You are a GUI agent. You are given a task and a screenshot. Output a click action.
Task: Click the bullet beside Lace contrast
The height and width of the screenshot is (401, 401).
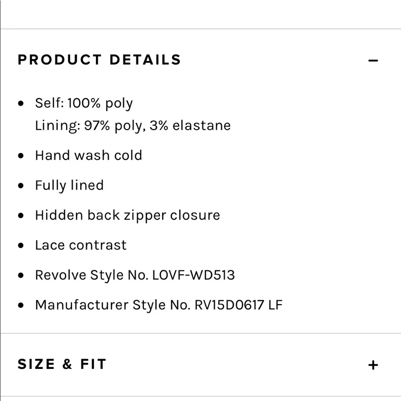[x=20, y=245]
